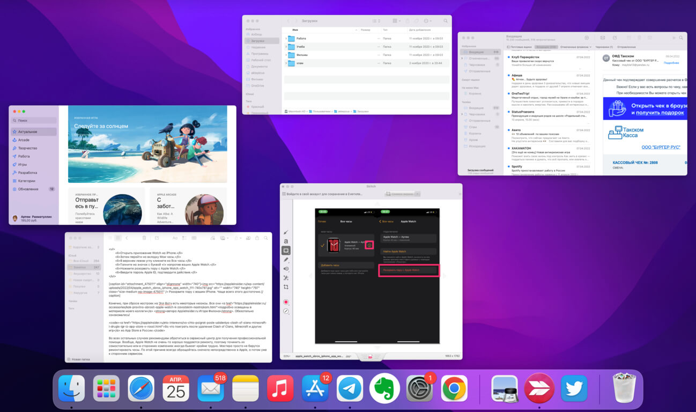The height and width of the screenshot is (412, 696).
Task: Open the Finder action menu dropdown
Action: [x=427, y=21]
